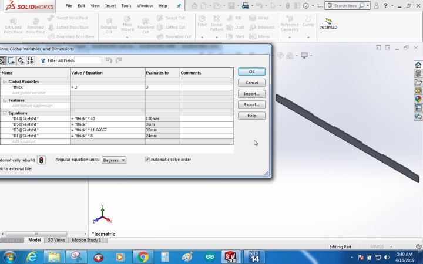Screen dimensions: 423x264
Task: Switch to the Motion Study 1 tab
Action: click(x=86, y=240)
